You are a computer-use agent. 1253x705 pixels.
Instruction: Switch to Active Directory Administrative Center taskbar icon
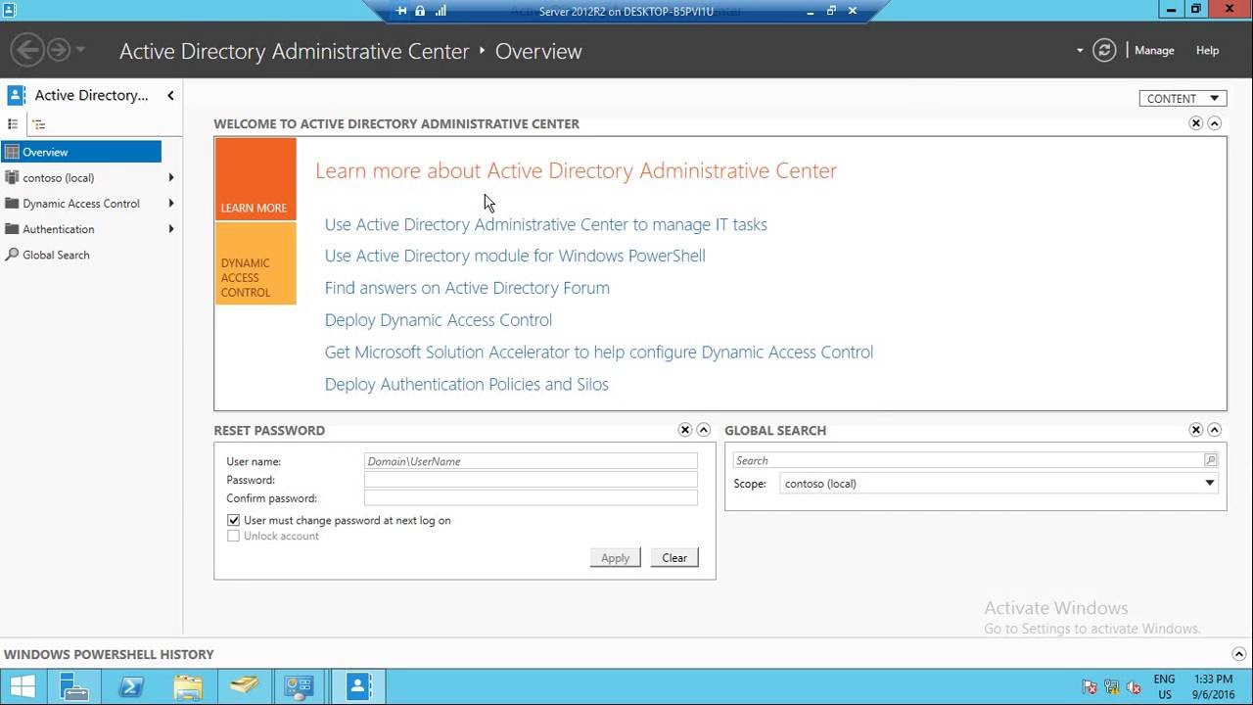[x=358, y=686]
